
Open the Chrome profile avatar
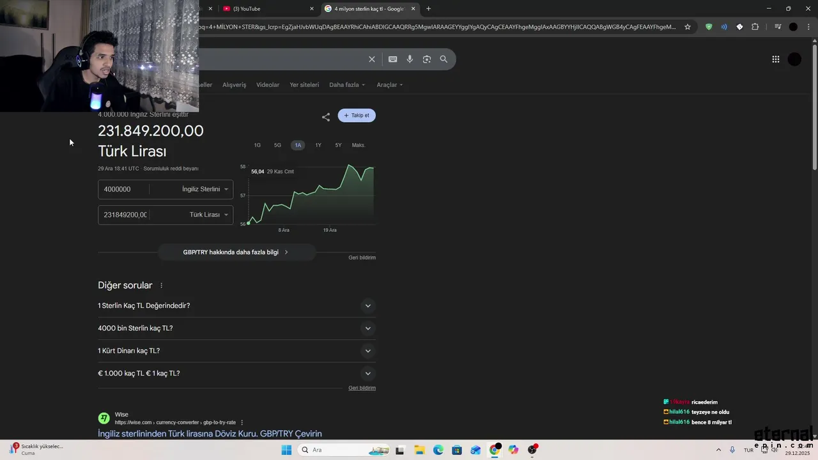pos(793,27)
